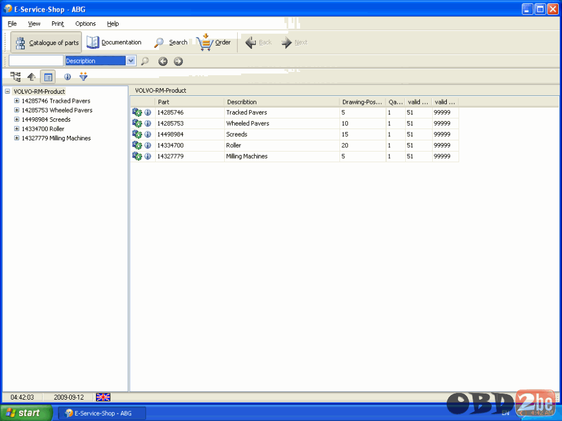562x421 pixels.
Task: Toggle the list view icon
Action: coord(48,76)
